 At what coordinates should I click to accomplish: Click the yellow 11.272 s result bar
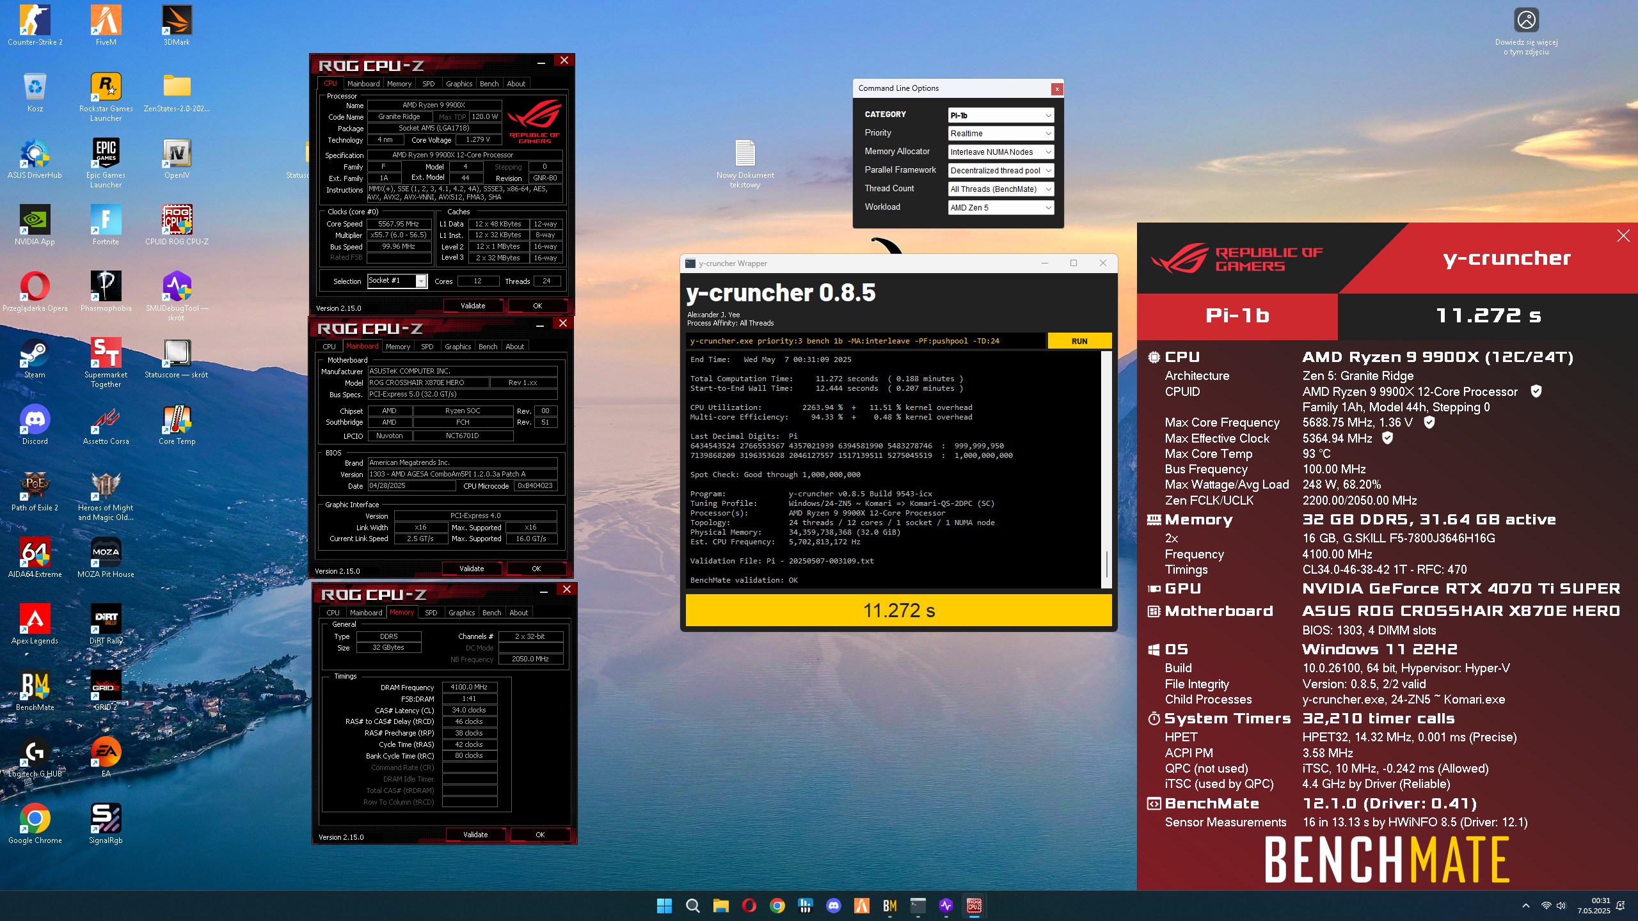point(898,610)
